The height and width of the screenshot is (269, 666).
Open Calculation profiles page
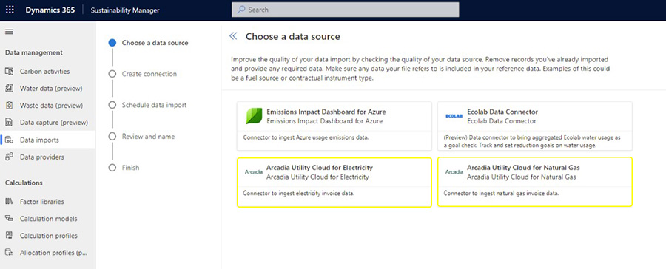(47, 236)
